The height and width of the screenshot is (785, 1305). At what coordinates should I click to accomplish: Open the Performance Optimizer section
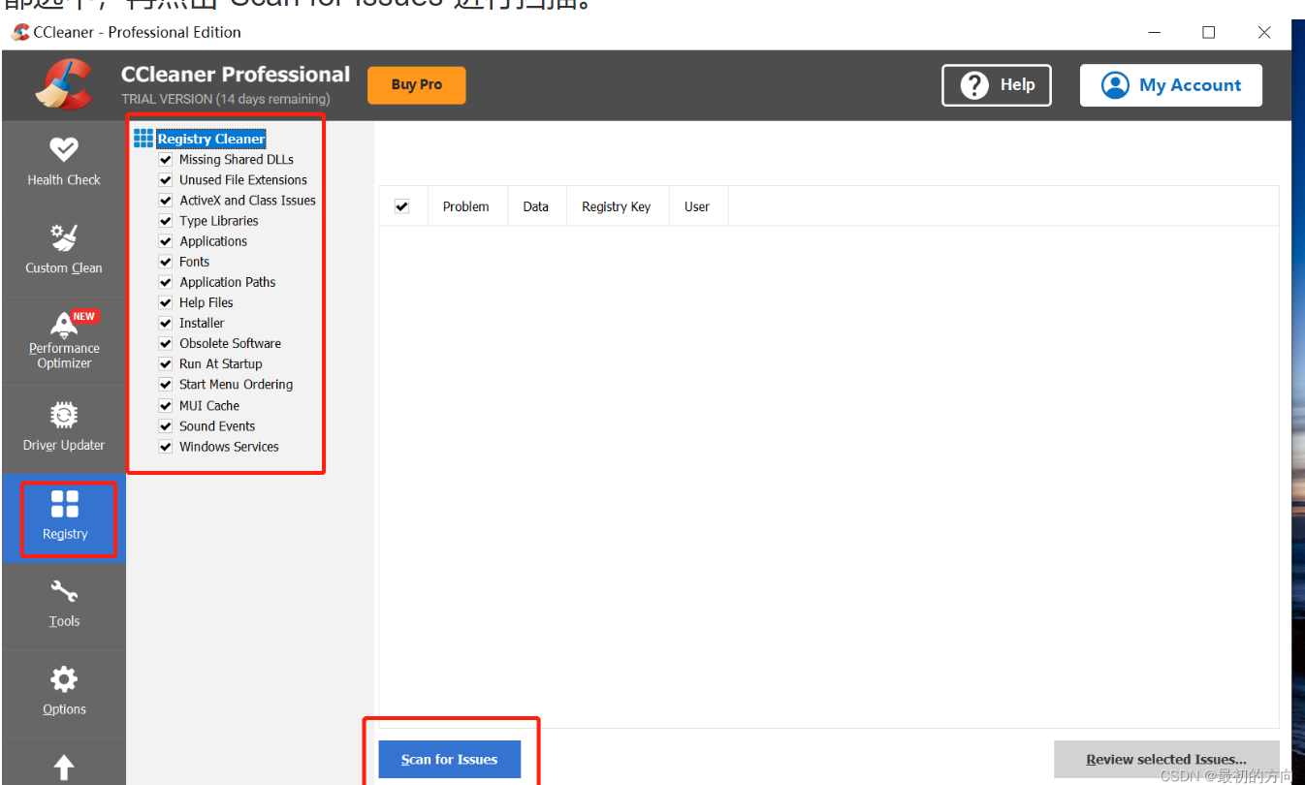point(64,339)
